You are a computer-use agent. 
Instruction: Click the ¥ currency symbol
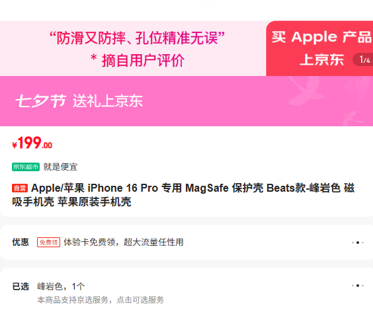tap(15, 145)
